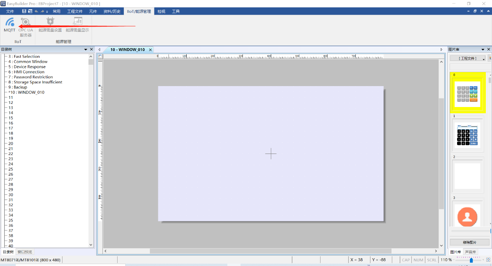Viewport: 492px width, 266px height.
Task: Click the 移除图片 button
Action: tap(469, 242)
